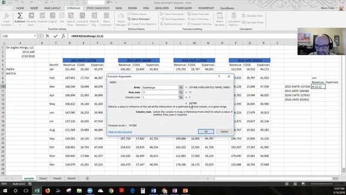Open Firefox from the taskbar
Image resolution: width=346 pixels, height=195 pixels.
[x=48, y=191]
